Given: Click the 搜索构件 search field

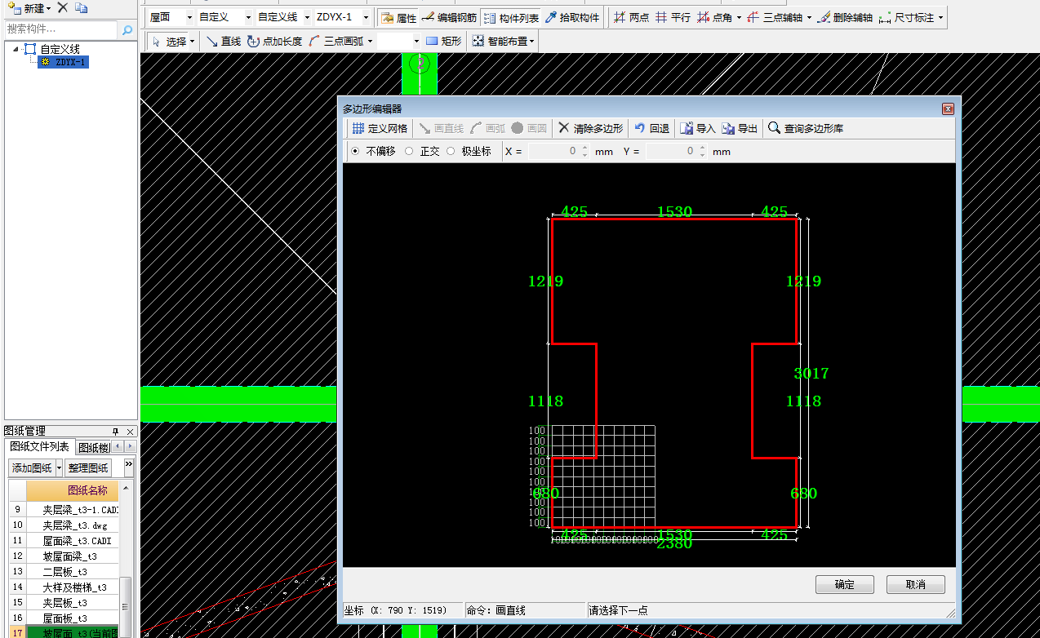Looking at the screenshot, I should coord(61,29).
